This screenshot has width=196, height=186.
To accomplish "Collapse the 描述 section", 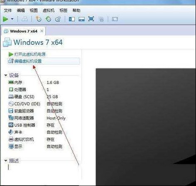I will pos(6,161).
